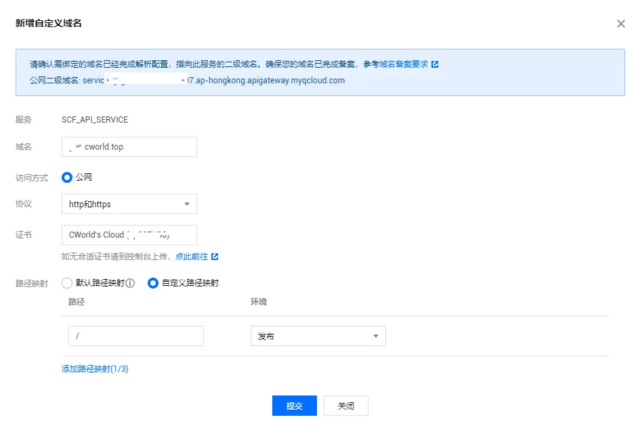Select the 自定义路径映射 radio option

(x=153, y=283)
